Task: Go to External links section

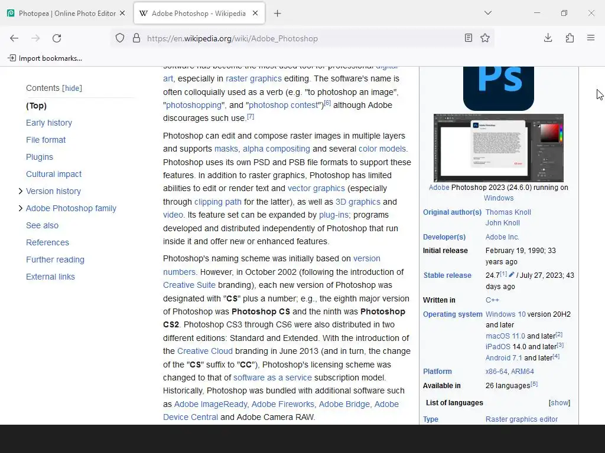Action: pyautogui.click(x=51, y=277)
